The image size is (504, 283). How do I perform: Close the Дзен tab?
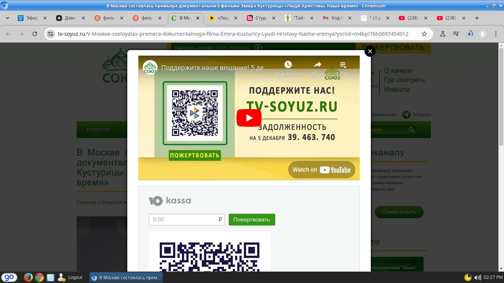coord(83,18)
